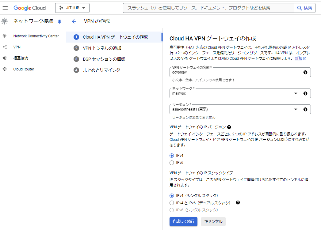The height and width of the screenshot is (230, 321).
Task: Click the キャンセル button
Action: coord(213,221)
